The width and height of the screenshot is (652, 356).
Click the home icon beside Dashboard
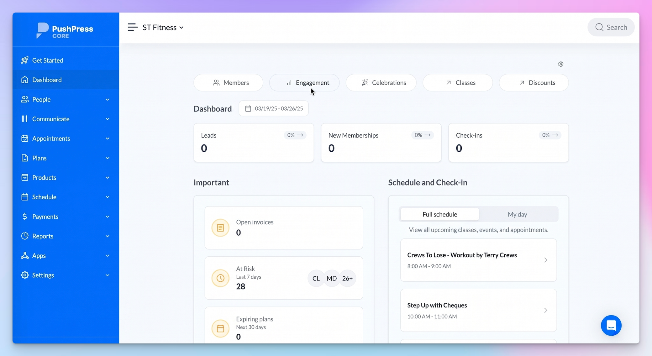point(24,80)
